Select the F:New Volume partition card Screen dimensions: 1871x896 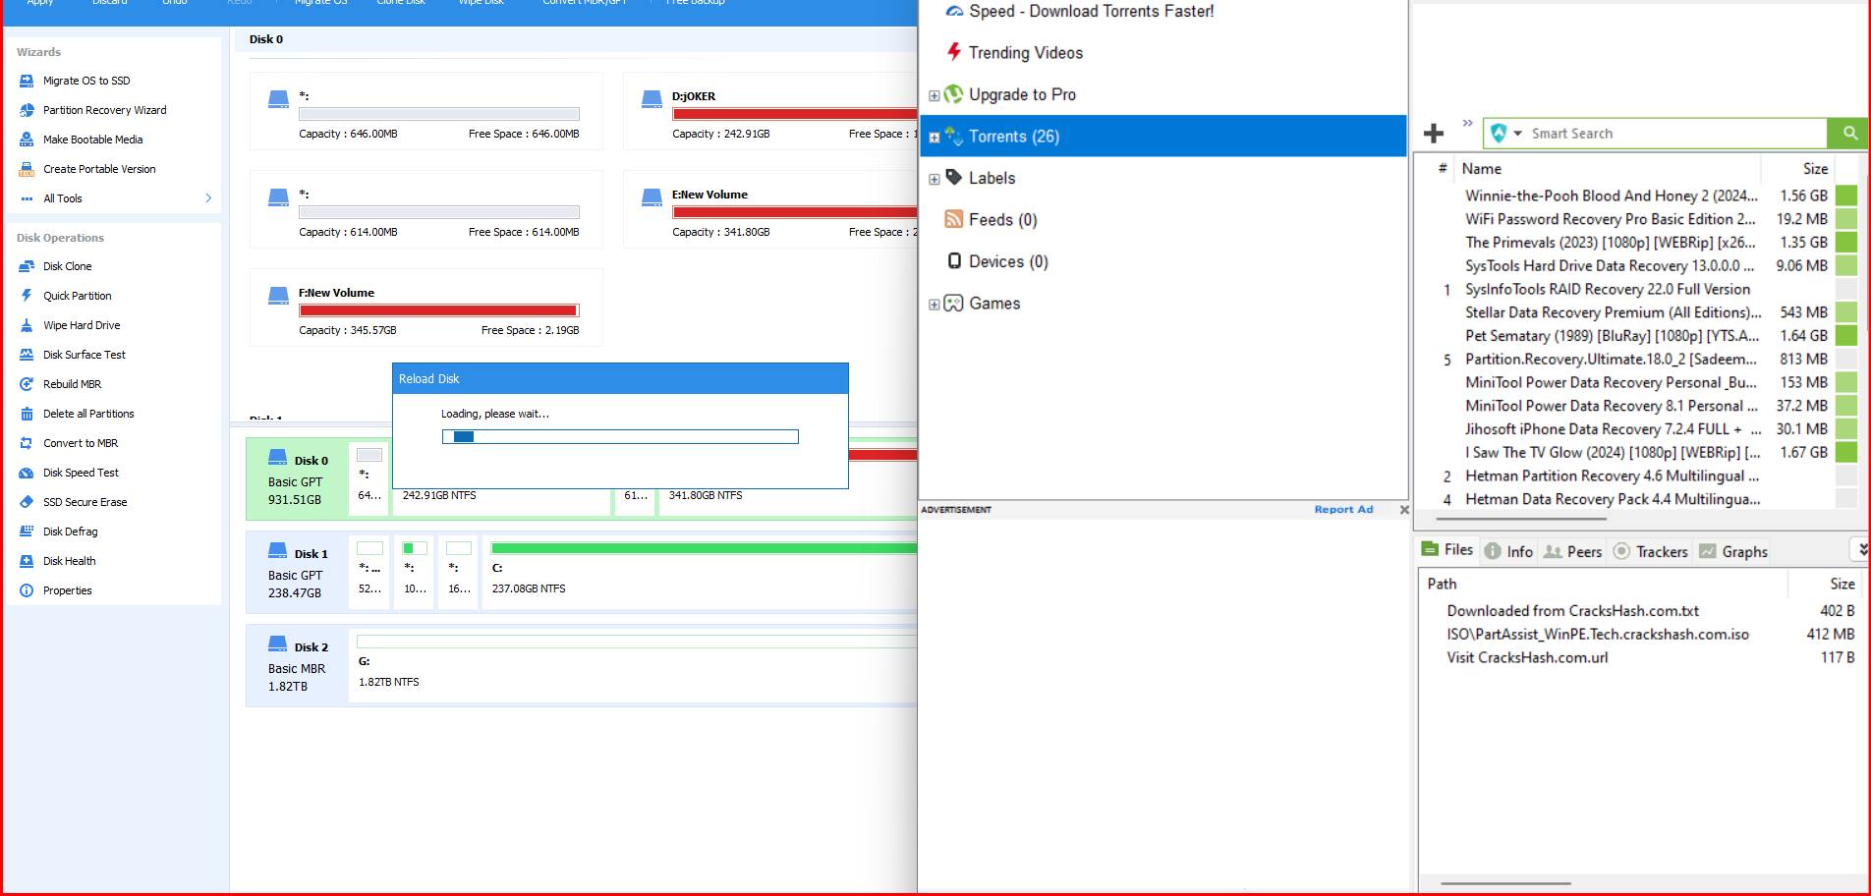click(426, 308)
